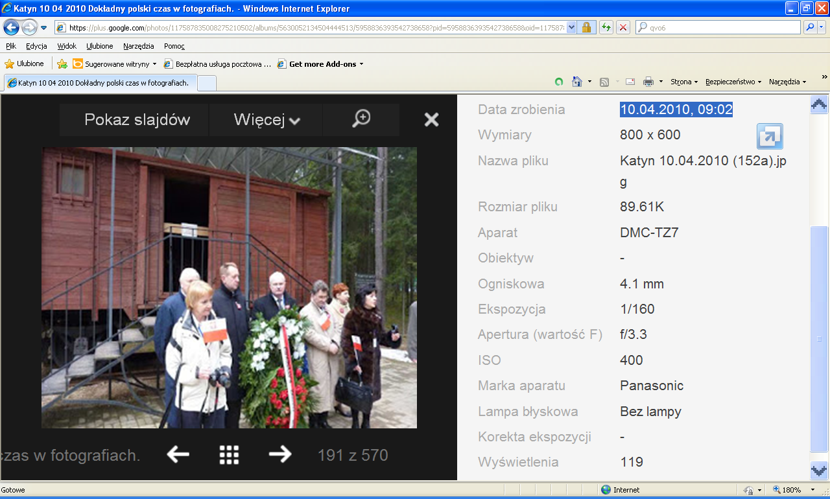Refresh the page with the green arrows
This screenshot has height=499, width=830.
[x=606, y=27]
